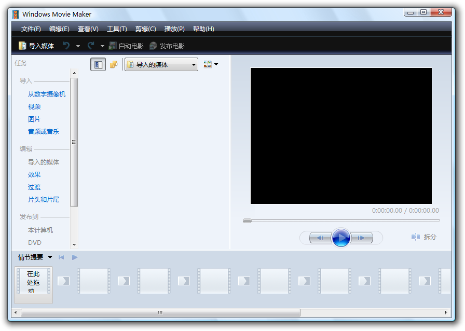Click the preview seek bar track
Viewport: 465px width, 331px height.
(x=341, y=220)
